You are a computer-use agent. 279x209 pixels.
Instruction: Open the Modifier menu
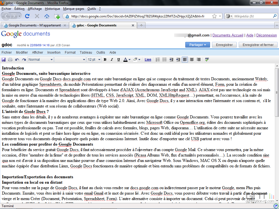[x=22, y=53]
